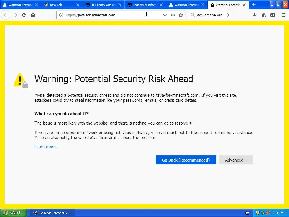Follow the Learn more... link
This screenshot has height=217, width=289.
47,147
